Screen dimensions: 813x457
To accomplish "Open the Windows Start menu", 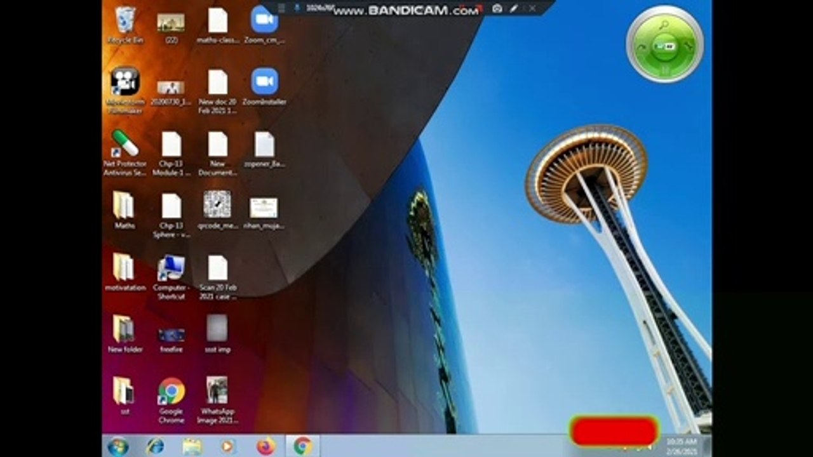I will (x=118, y=446).
